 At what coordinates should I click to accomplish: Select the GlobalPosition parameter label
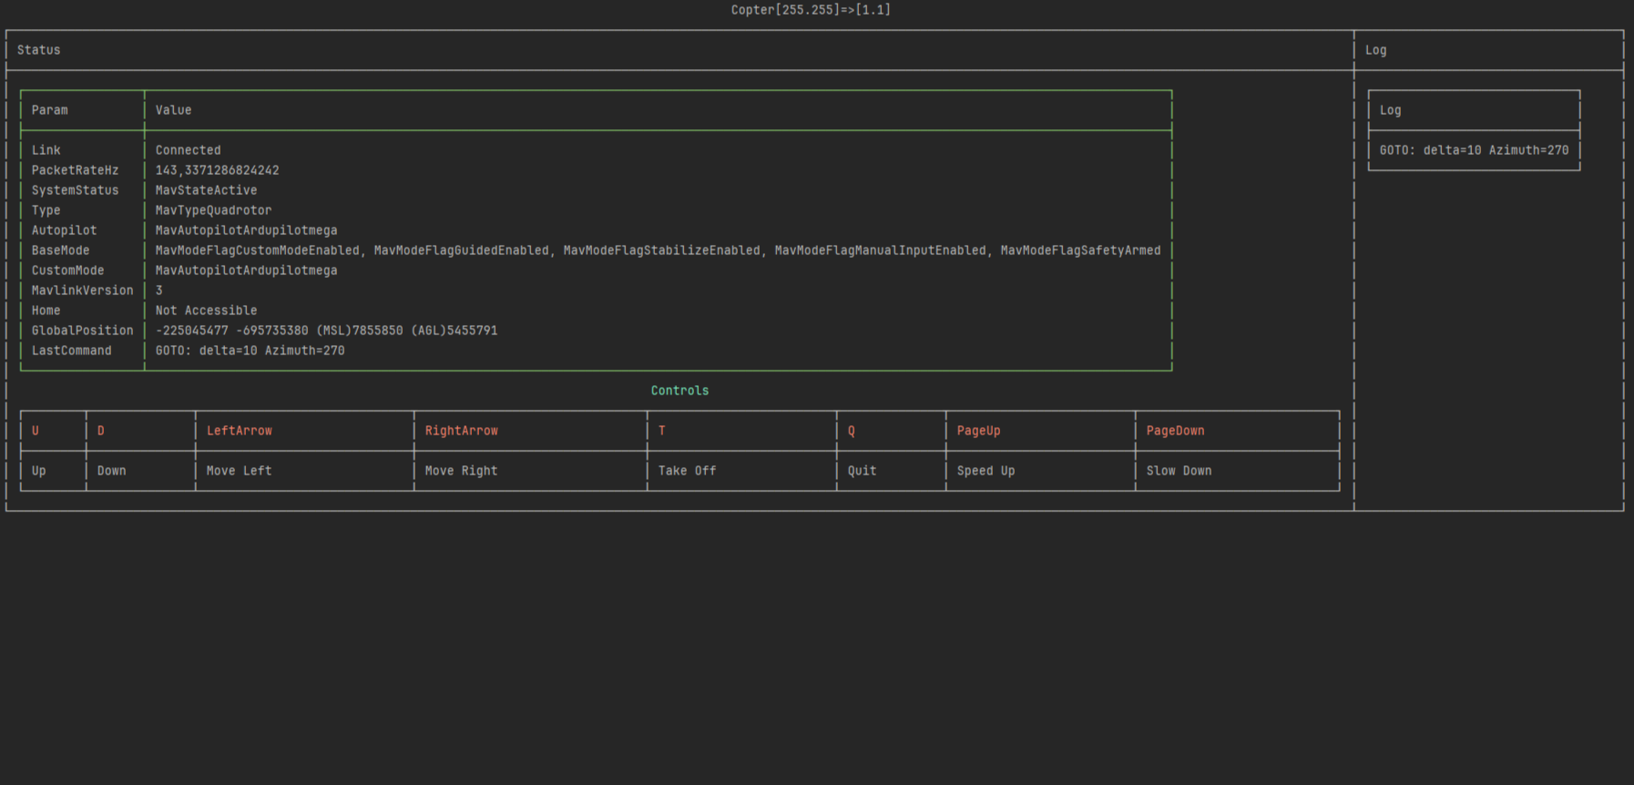[x=82, y=331]
